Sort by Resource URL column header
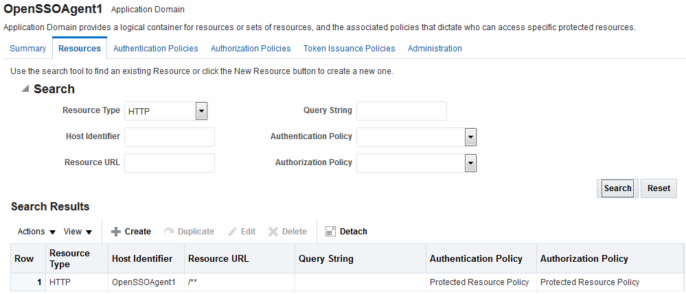 240,258
